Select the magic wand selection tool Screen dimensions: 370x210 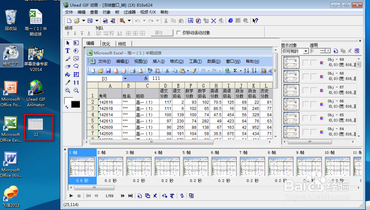[x=76, y=59]
